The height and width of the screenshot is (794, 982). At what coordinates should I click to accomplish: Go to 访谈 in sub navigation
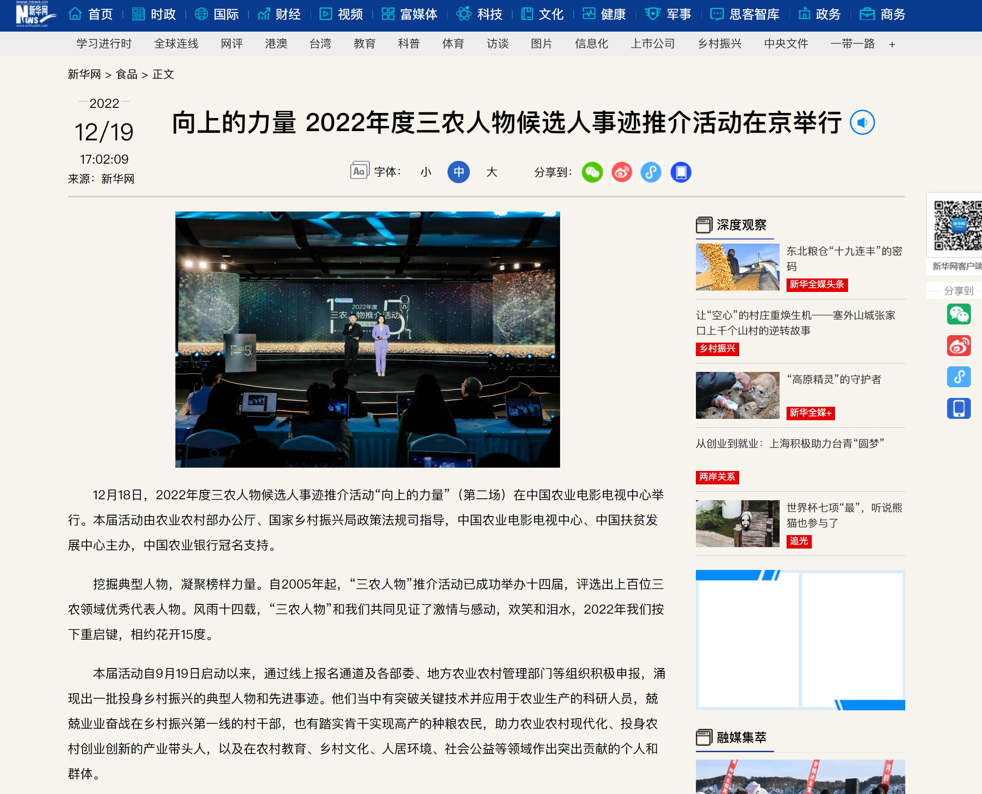497,44
